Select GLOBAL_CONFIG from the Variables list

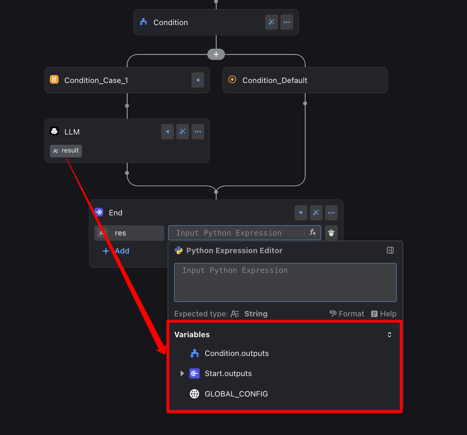tap(236, 394)
